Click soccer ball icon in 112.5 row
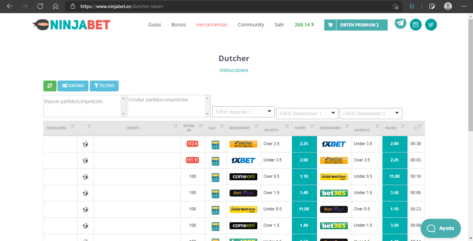 [85, 144]
